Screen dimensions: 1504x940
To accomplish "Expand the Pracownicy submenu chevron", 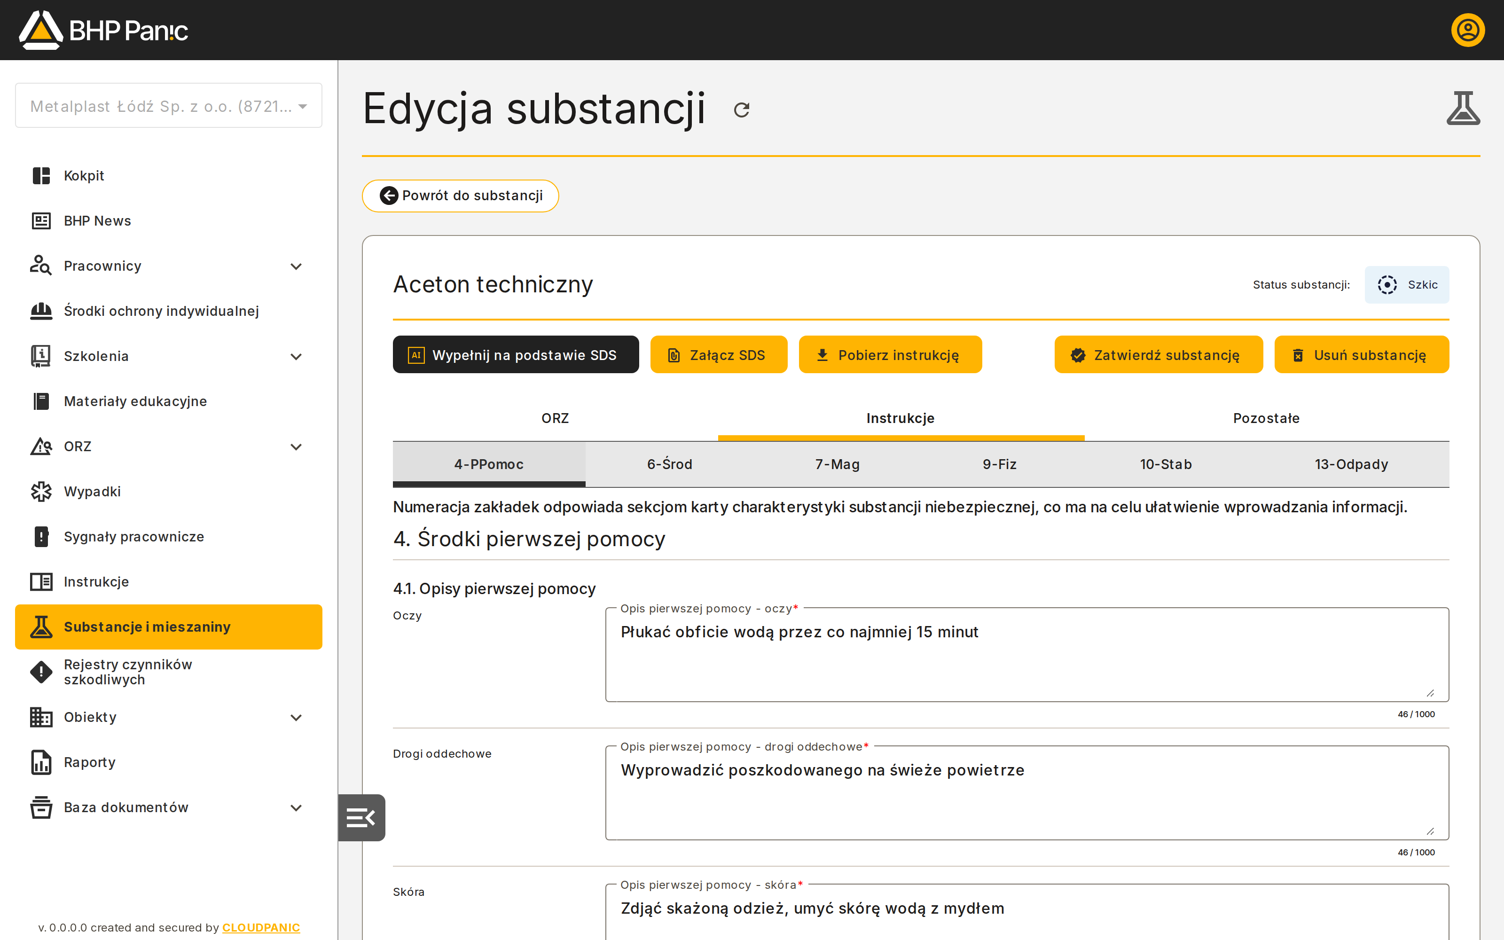I will point(297,266).
